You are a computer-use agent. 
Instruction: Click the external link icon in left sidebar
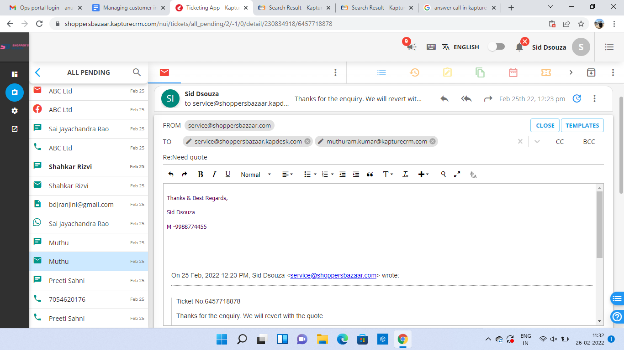point(15,129)
